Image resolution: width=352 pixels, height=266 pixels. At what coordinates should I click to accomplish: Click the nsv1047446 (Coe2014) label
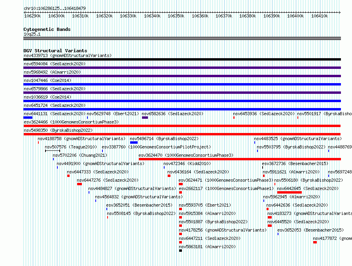pyautogui.click(x=47, y=80)
